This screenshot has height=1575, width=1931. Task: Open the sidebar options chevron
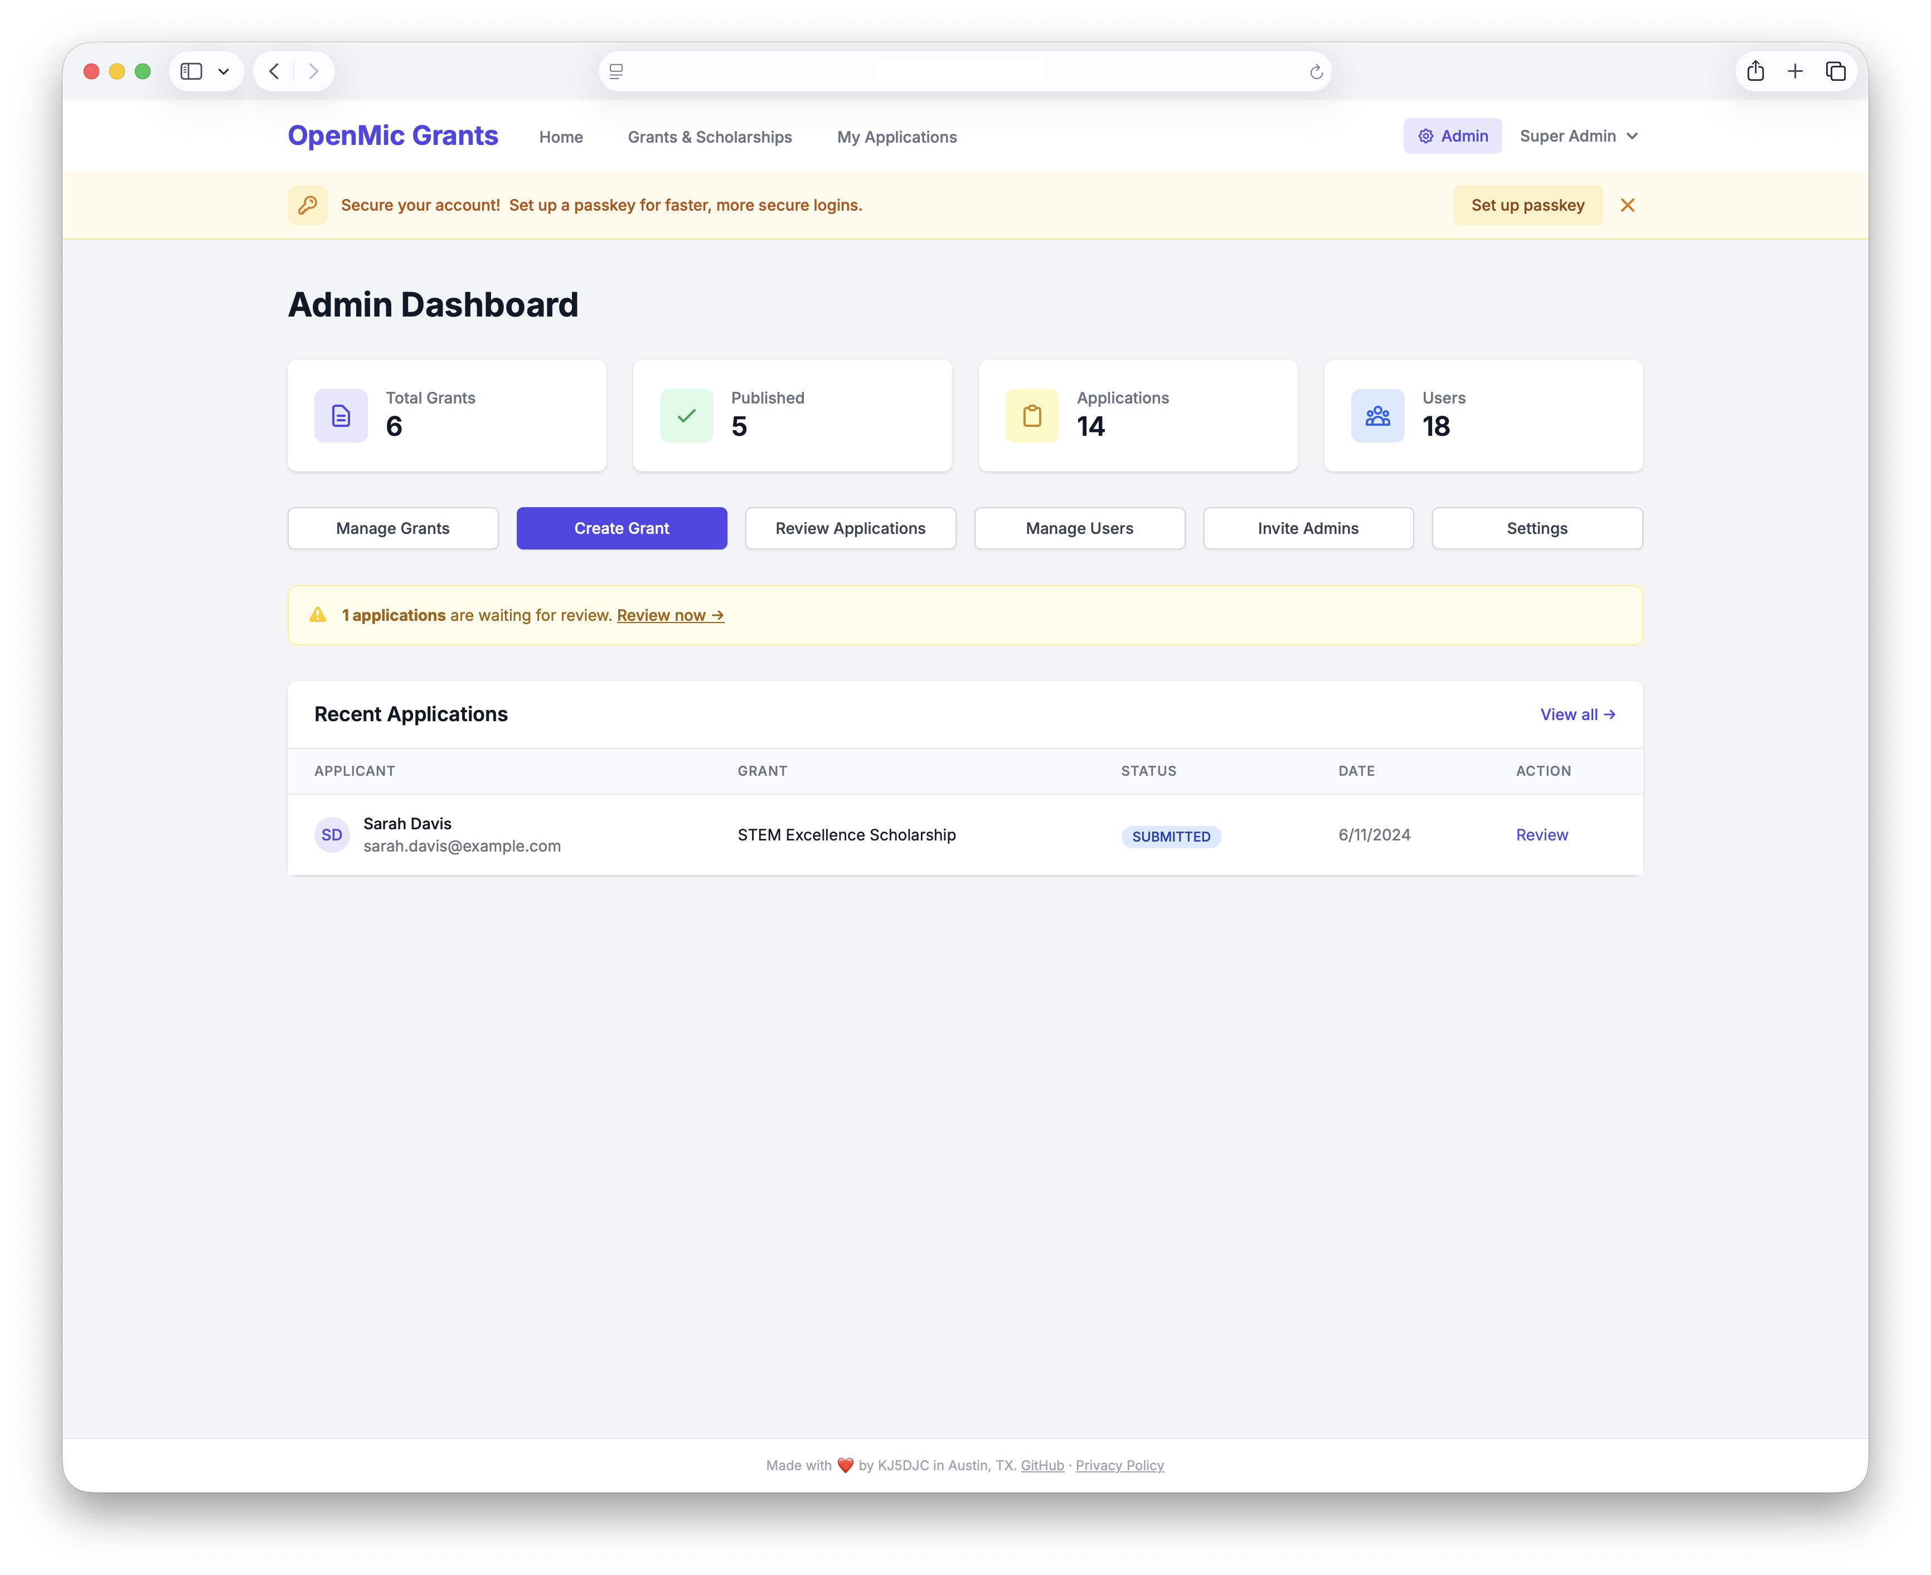click(x=223, y=72)
